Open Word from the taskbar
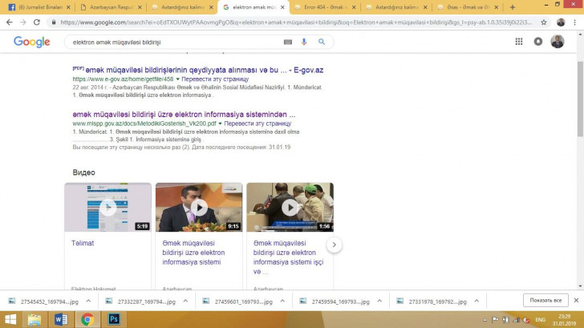Viewport: 584px width, 328px height. (61, 319)
